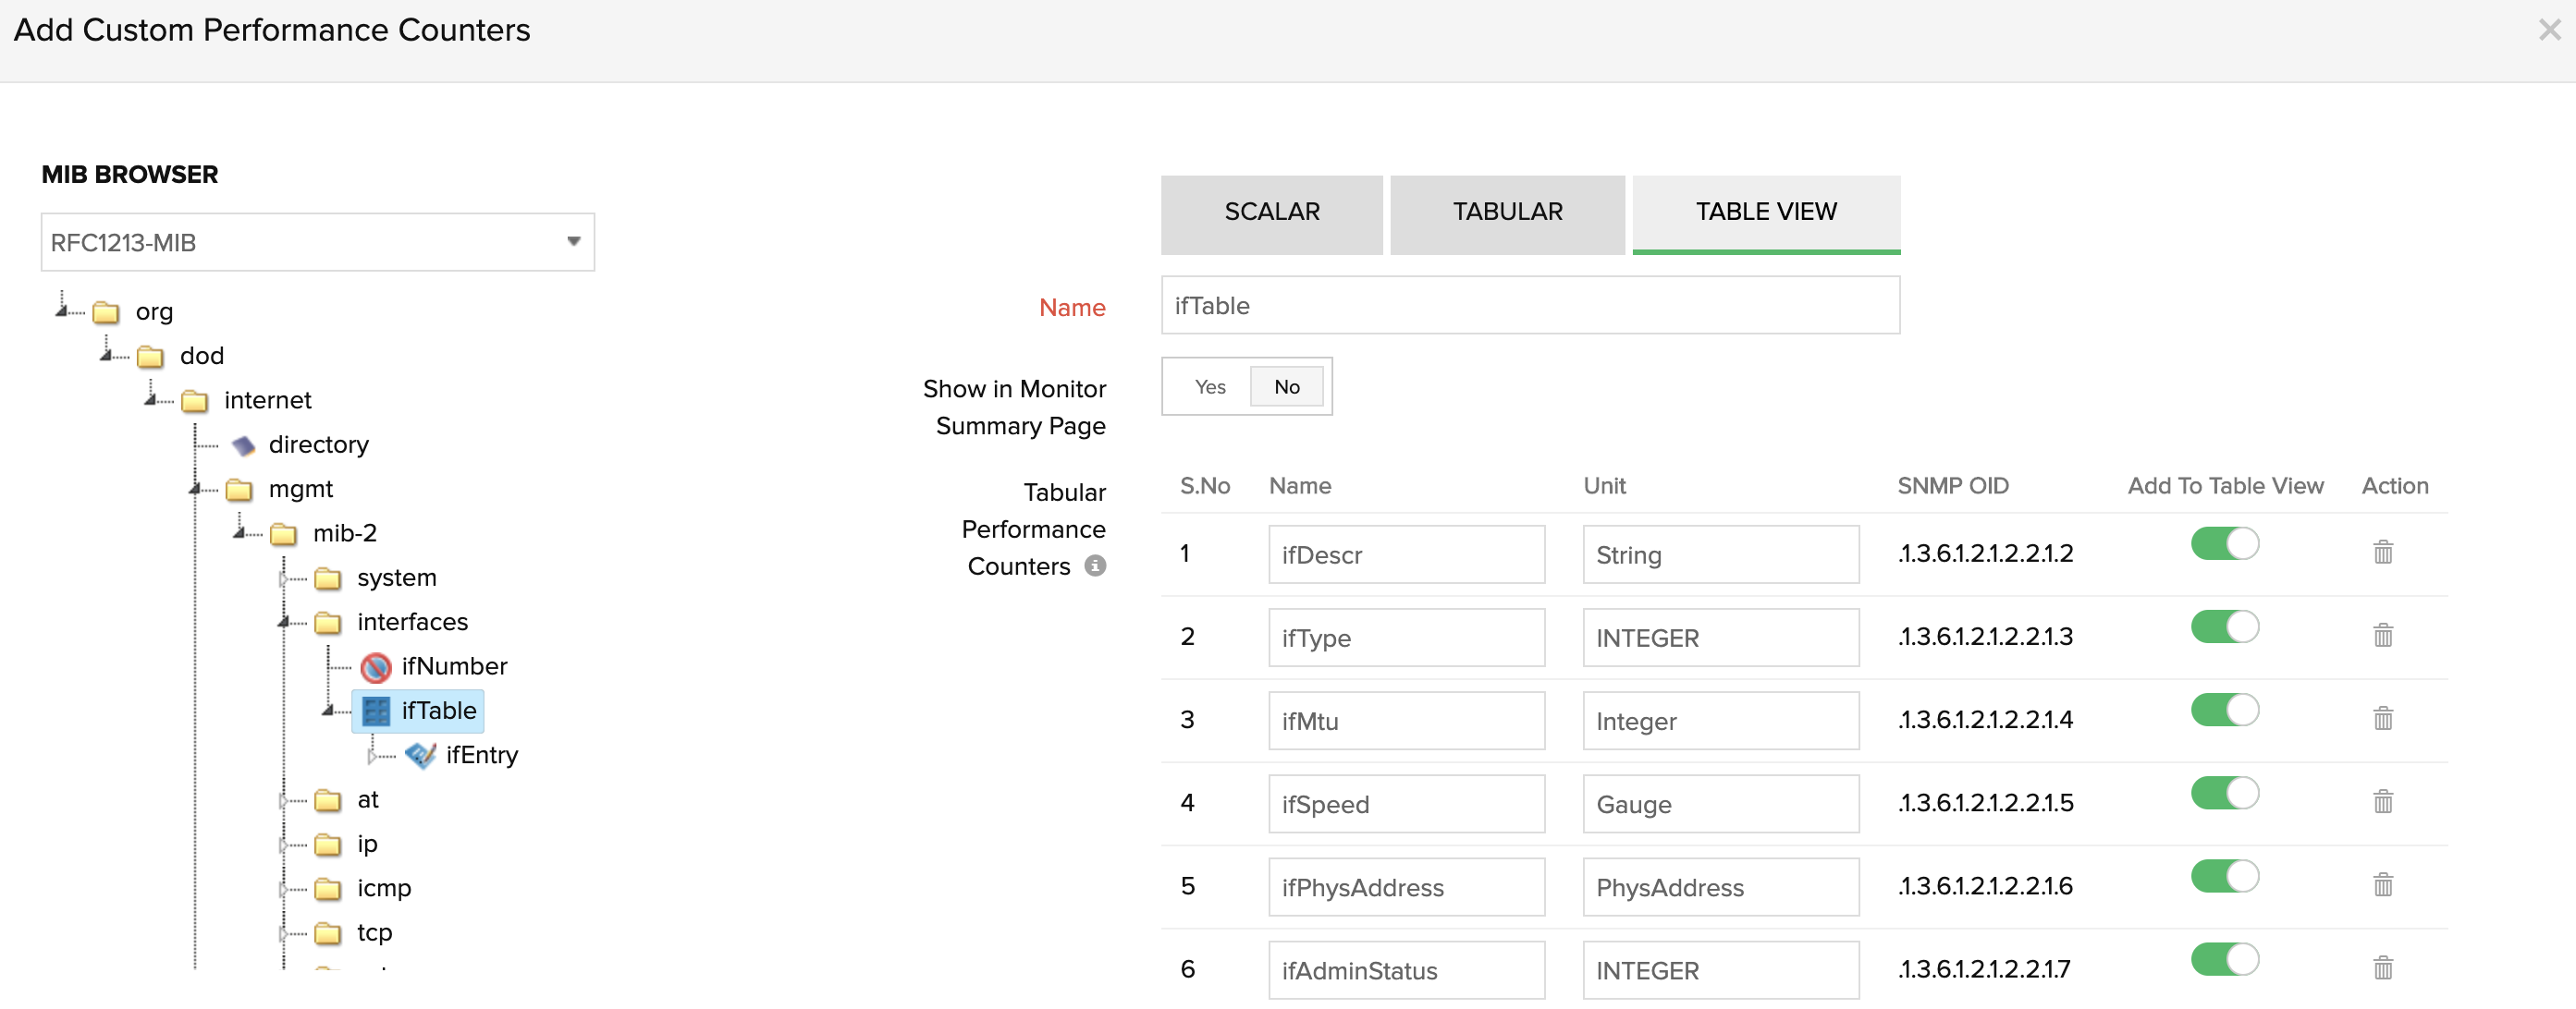This screenshot has height=1009, width=2576.
Task: Switch to the SCALAR tab
Action: click(x=1271, y=213)
